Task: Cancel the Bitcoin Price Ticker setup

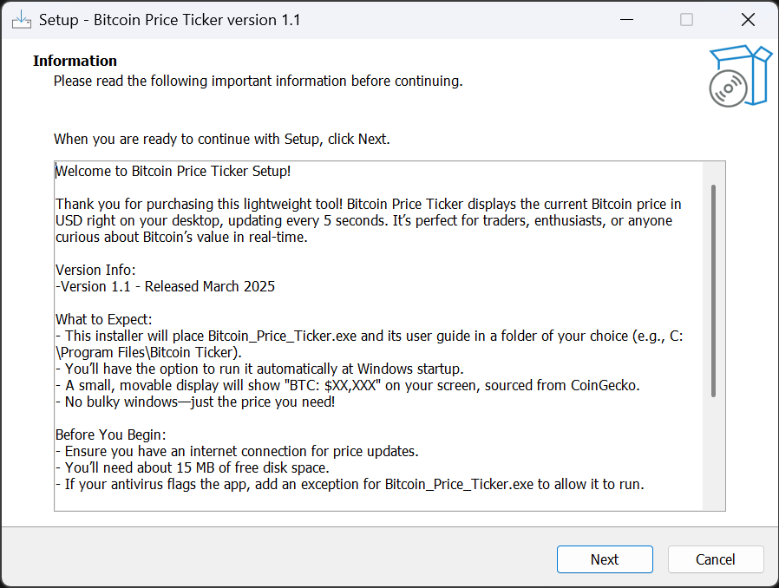Action: coord(715,559)
